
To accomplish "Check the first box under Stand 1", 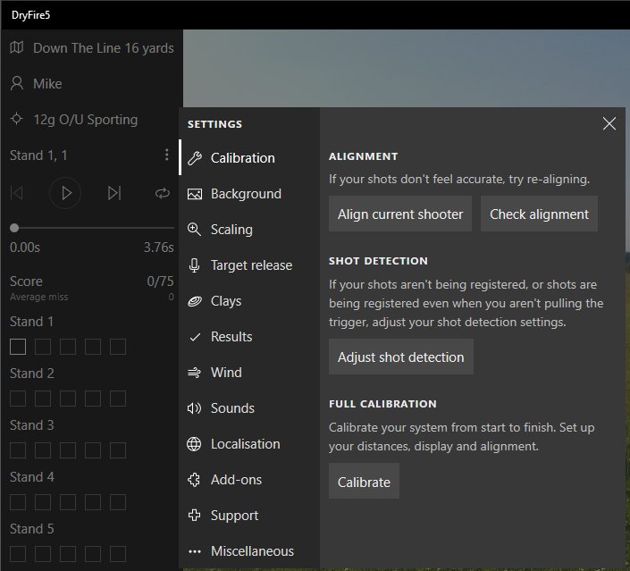I will point(18,347).
